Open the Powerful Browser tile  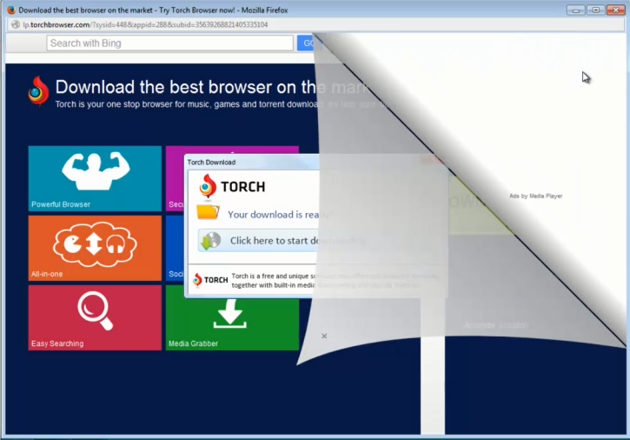95,178
